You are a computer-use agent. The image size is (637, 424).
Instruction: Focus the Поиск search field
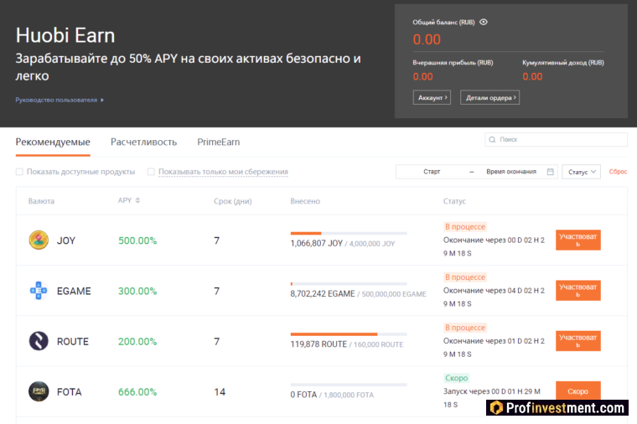(557, 140)
